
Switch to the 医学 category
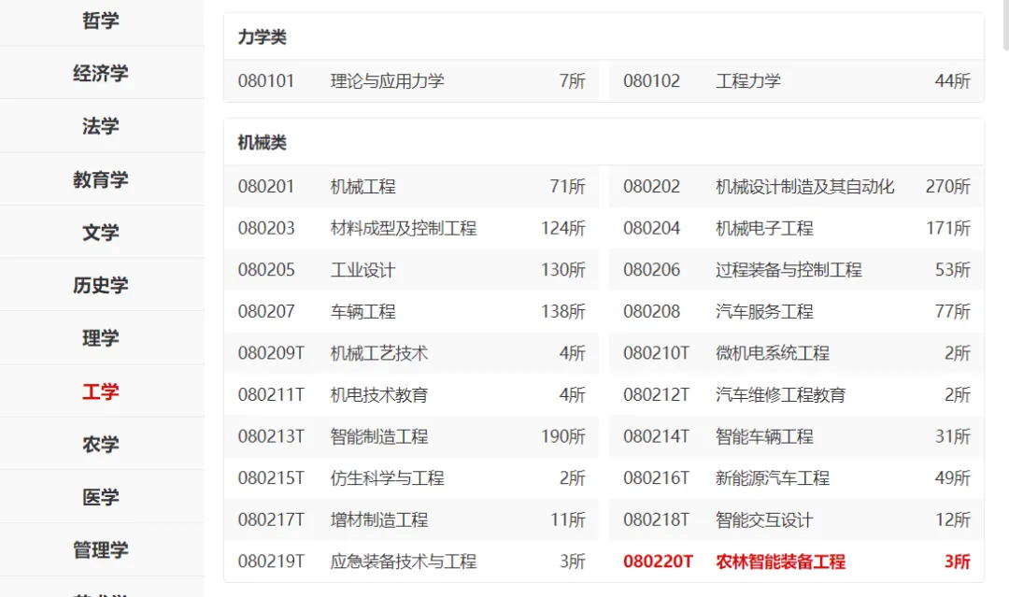(x=101, y=497)
